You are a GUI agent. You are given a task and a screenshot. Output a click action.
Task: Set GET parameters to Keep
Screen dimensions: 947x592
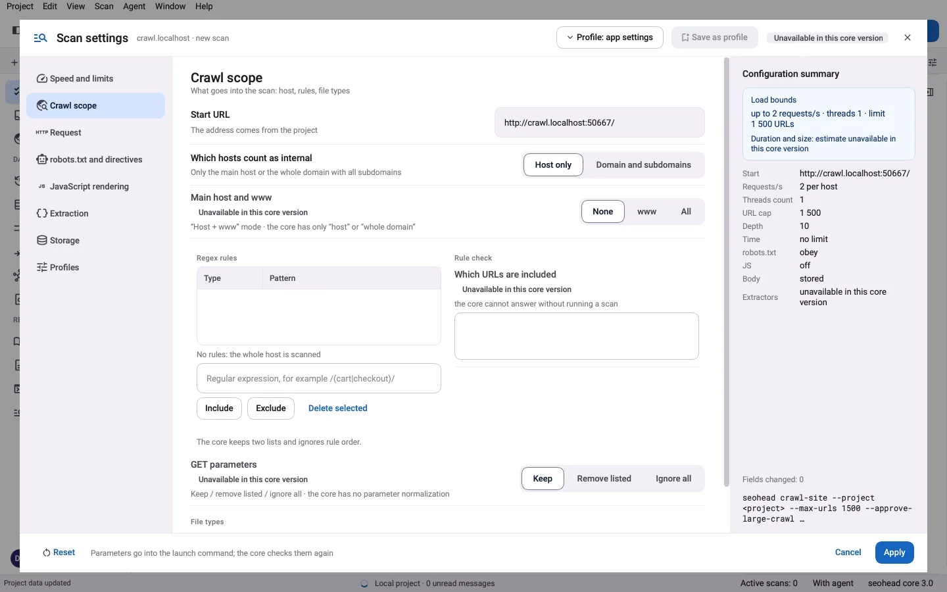[x=543, y=479]
